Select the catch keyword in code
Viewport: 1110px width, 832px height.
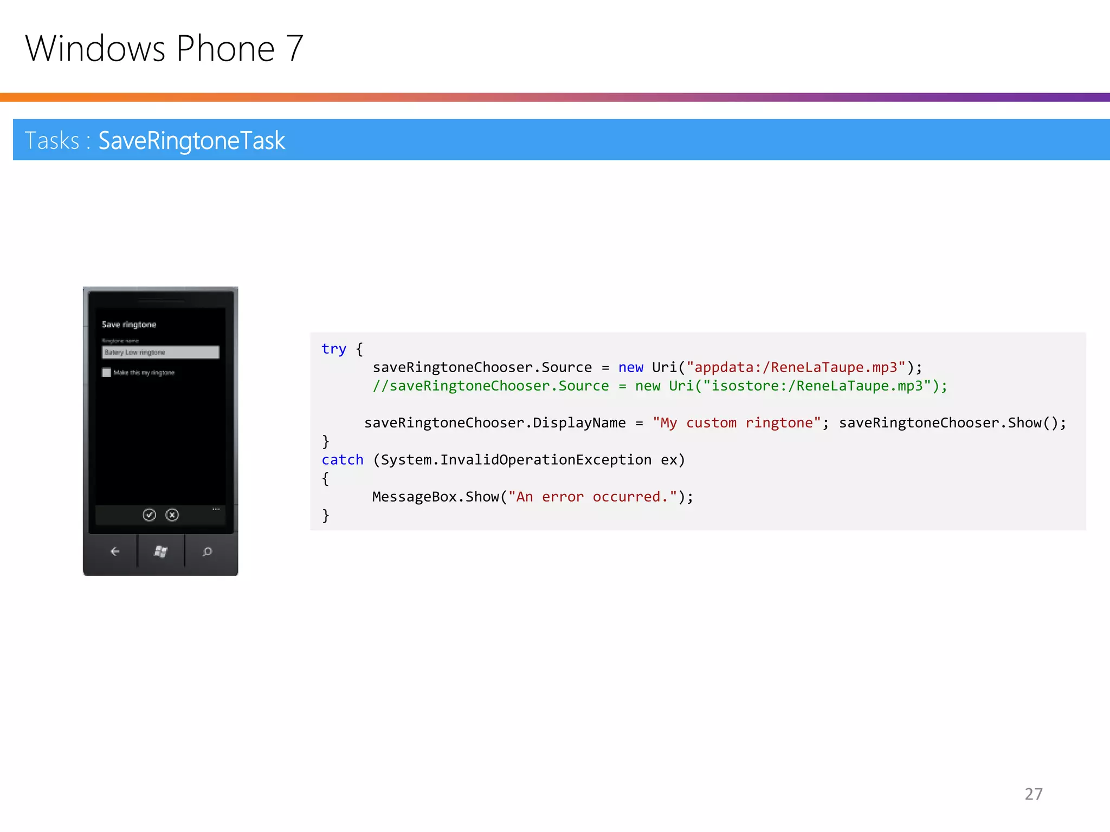click(x=343, y=459)
